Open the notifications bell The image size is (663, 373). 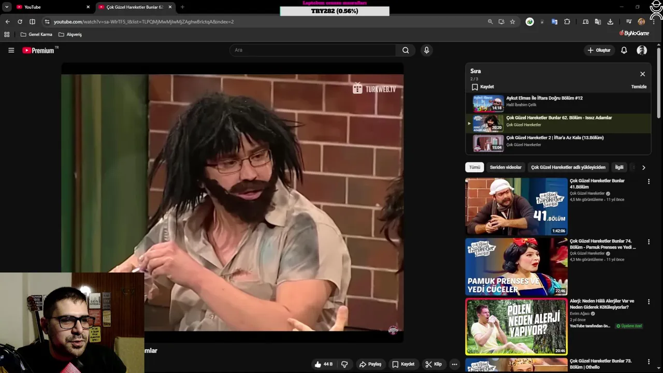[624, 50]
